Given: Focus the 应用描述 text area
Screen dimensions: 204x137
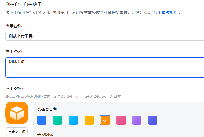Looking at the screenshot, I should click(105, 67).
